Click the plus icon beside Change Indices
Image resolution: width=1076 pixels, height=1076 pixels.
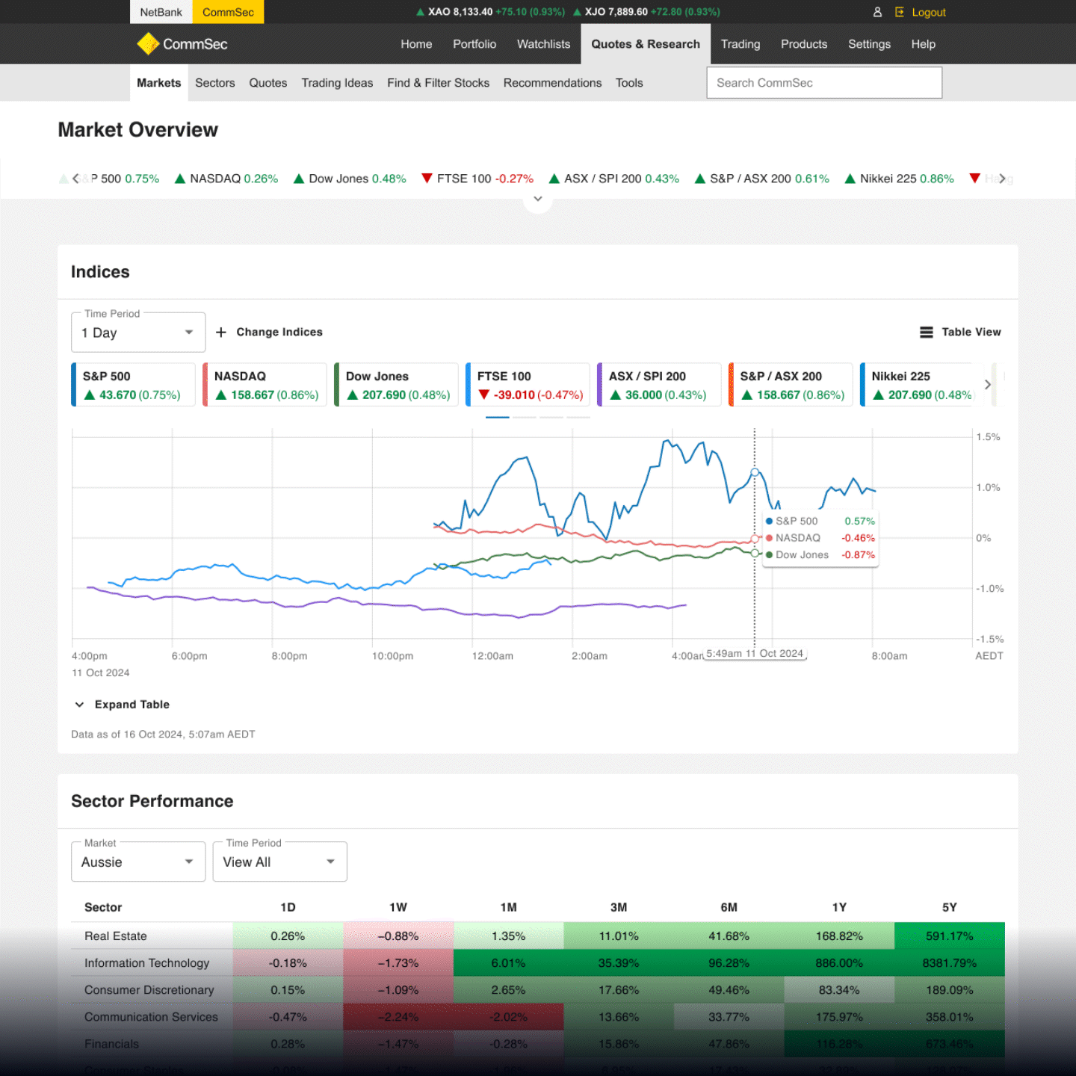[221, 332]
